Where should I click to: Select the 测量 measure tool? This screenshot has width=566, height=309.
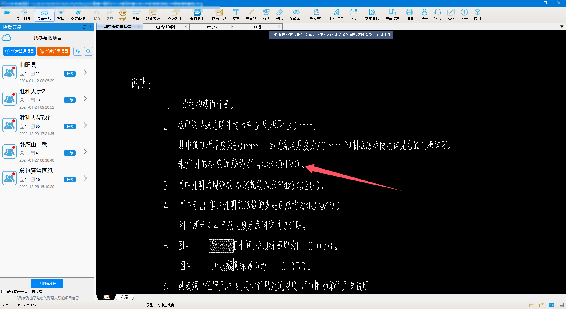[x=136, y=15]
